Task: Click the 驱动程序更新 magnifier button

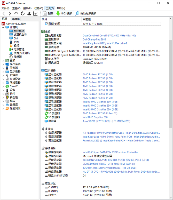Action: pos(86,13)
